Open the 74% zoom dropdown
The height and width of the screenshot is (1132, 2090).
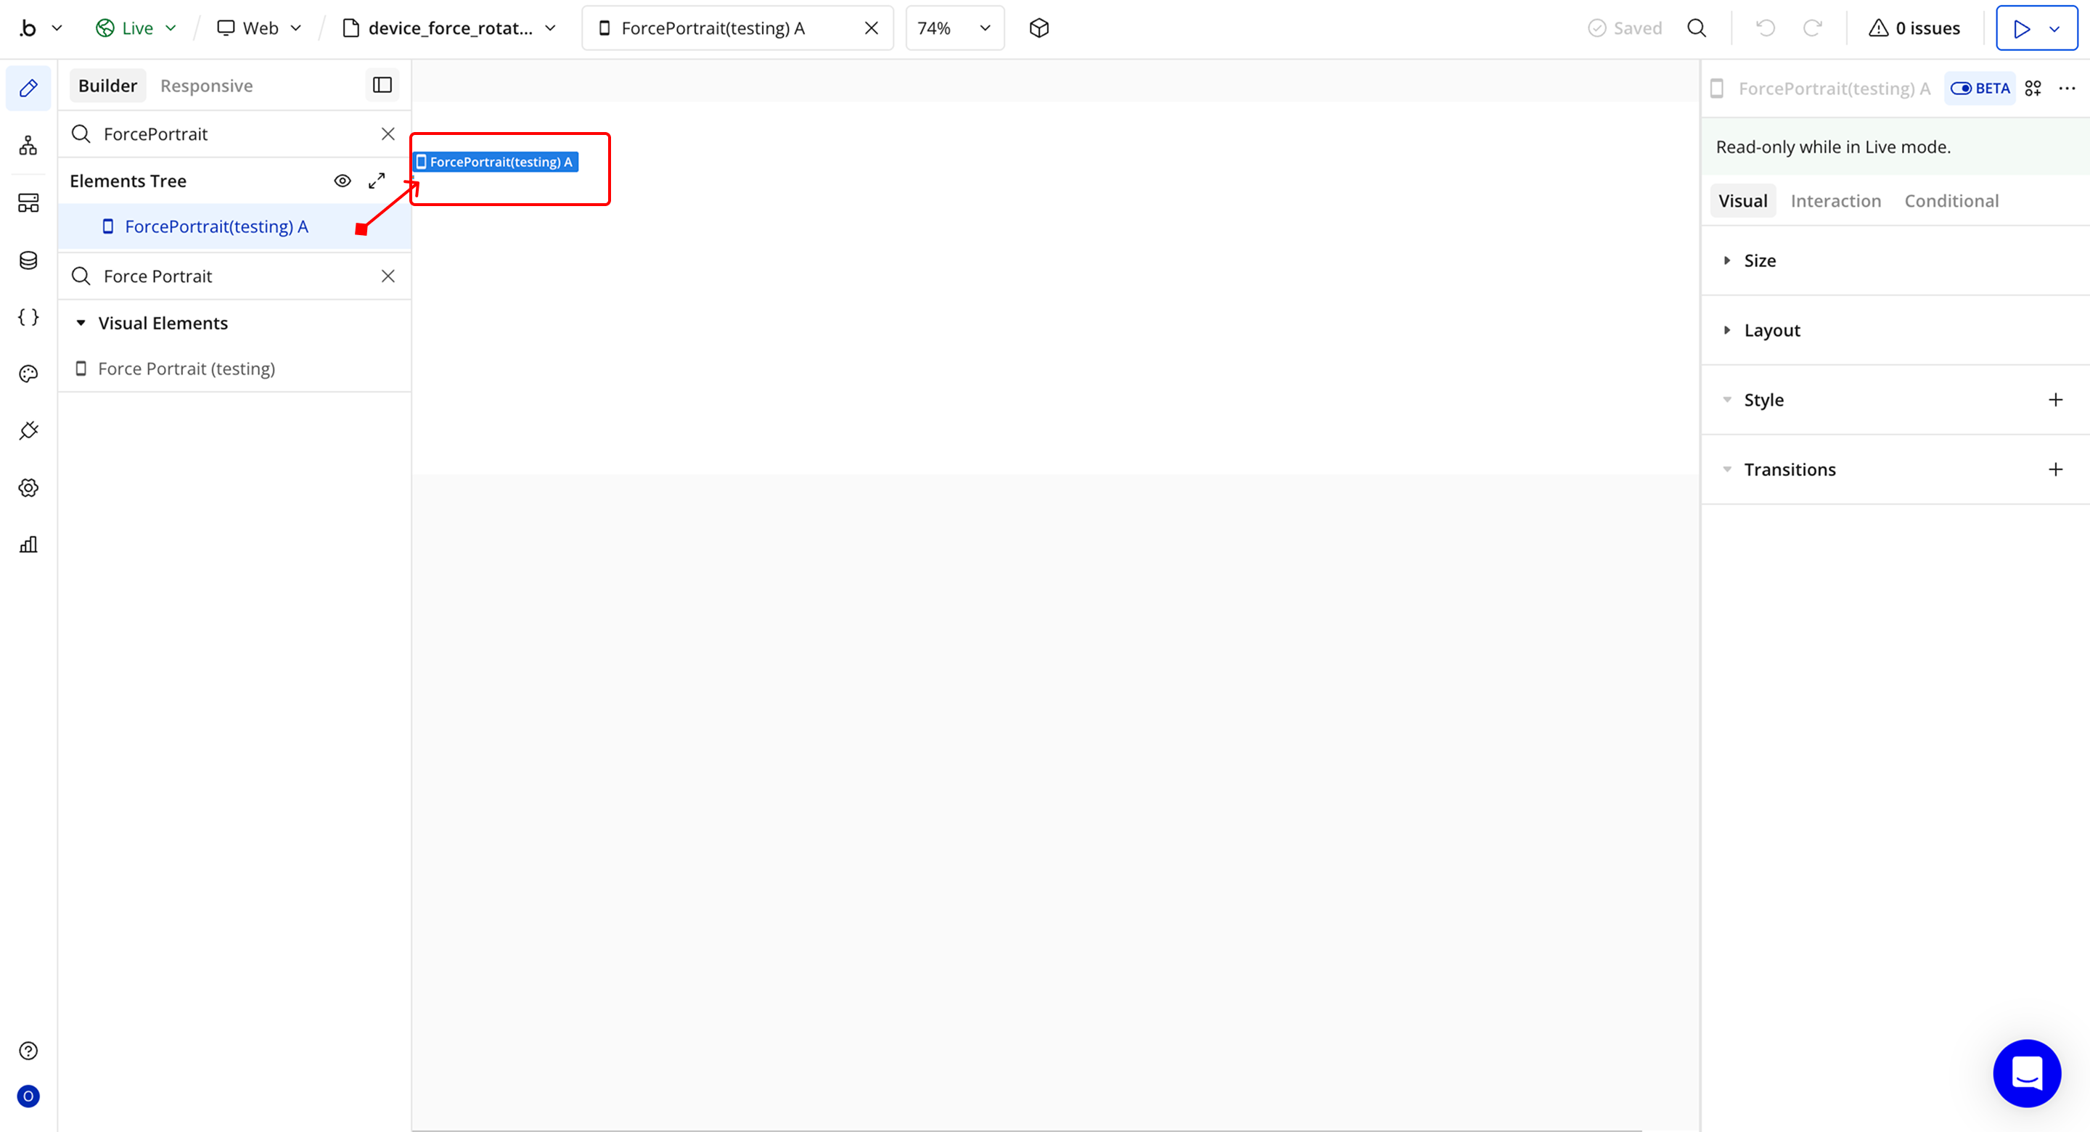point(954,28)
